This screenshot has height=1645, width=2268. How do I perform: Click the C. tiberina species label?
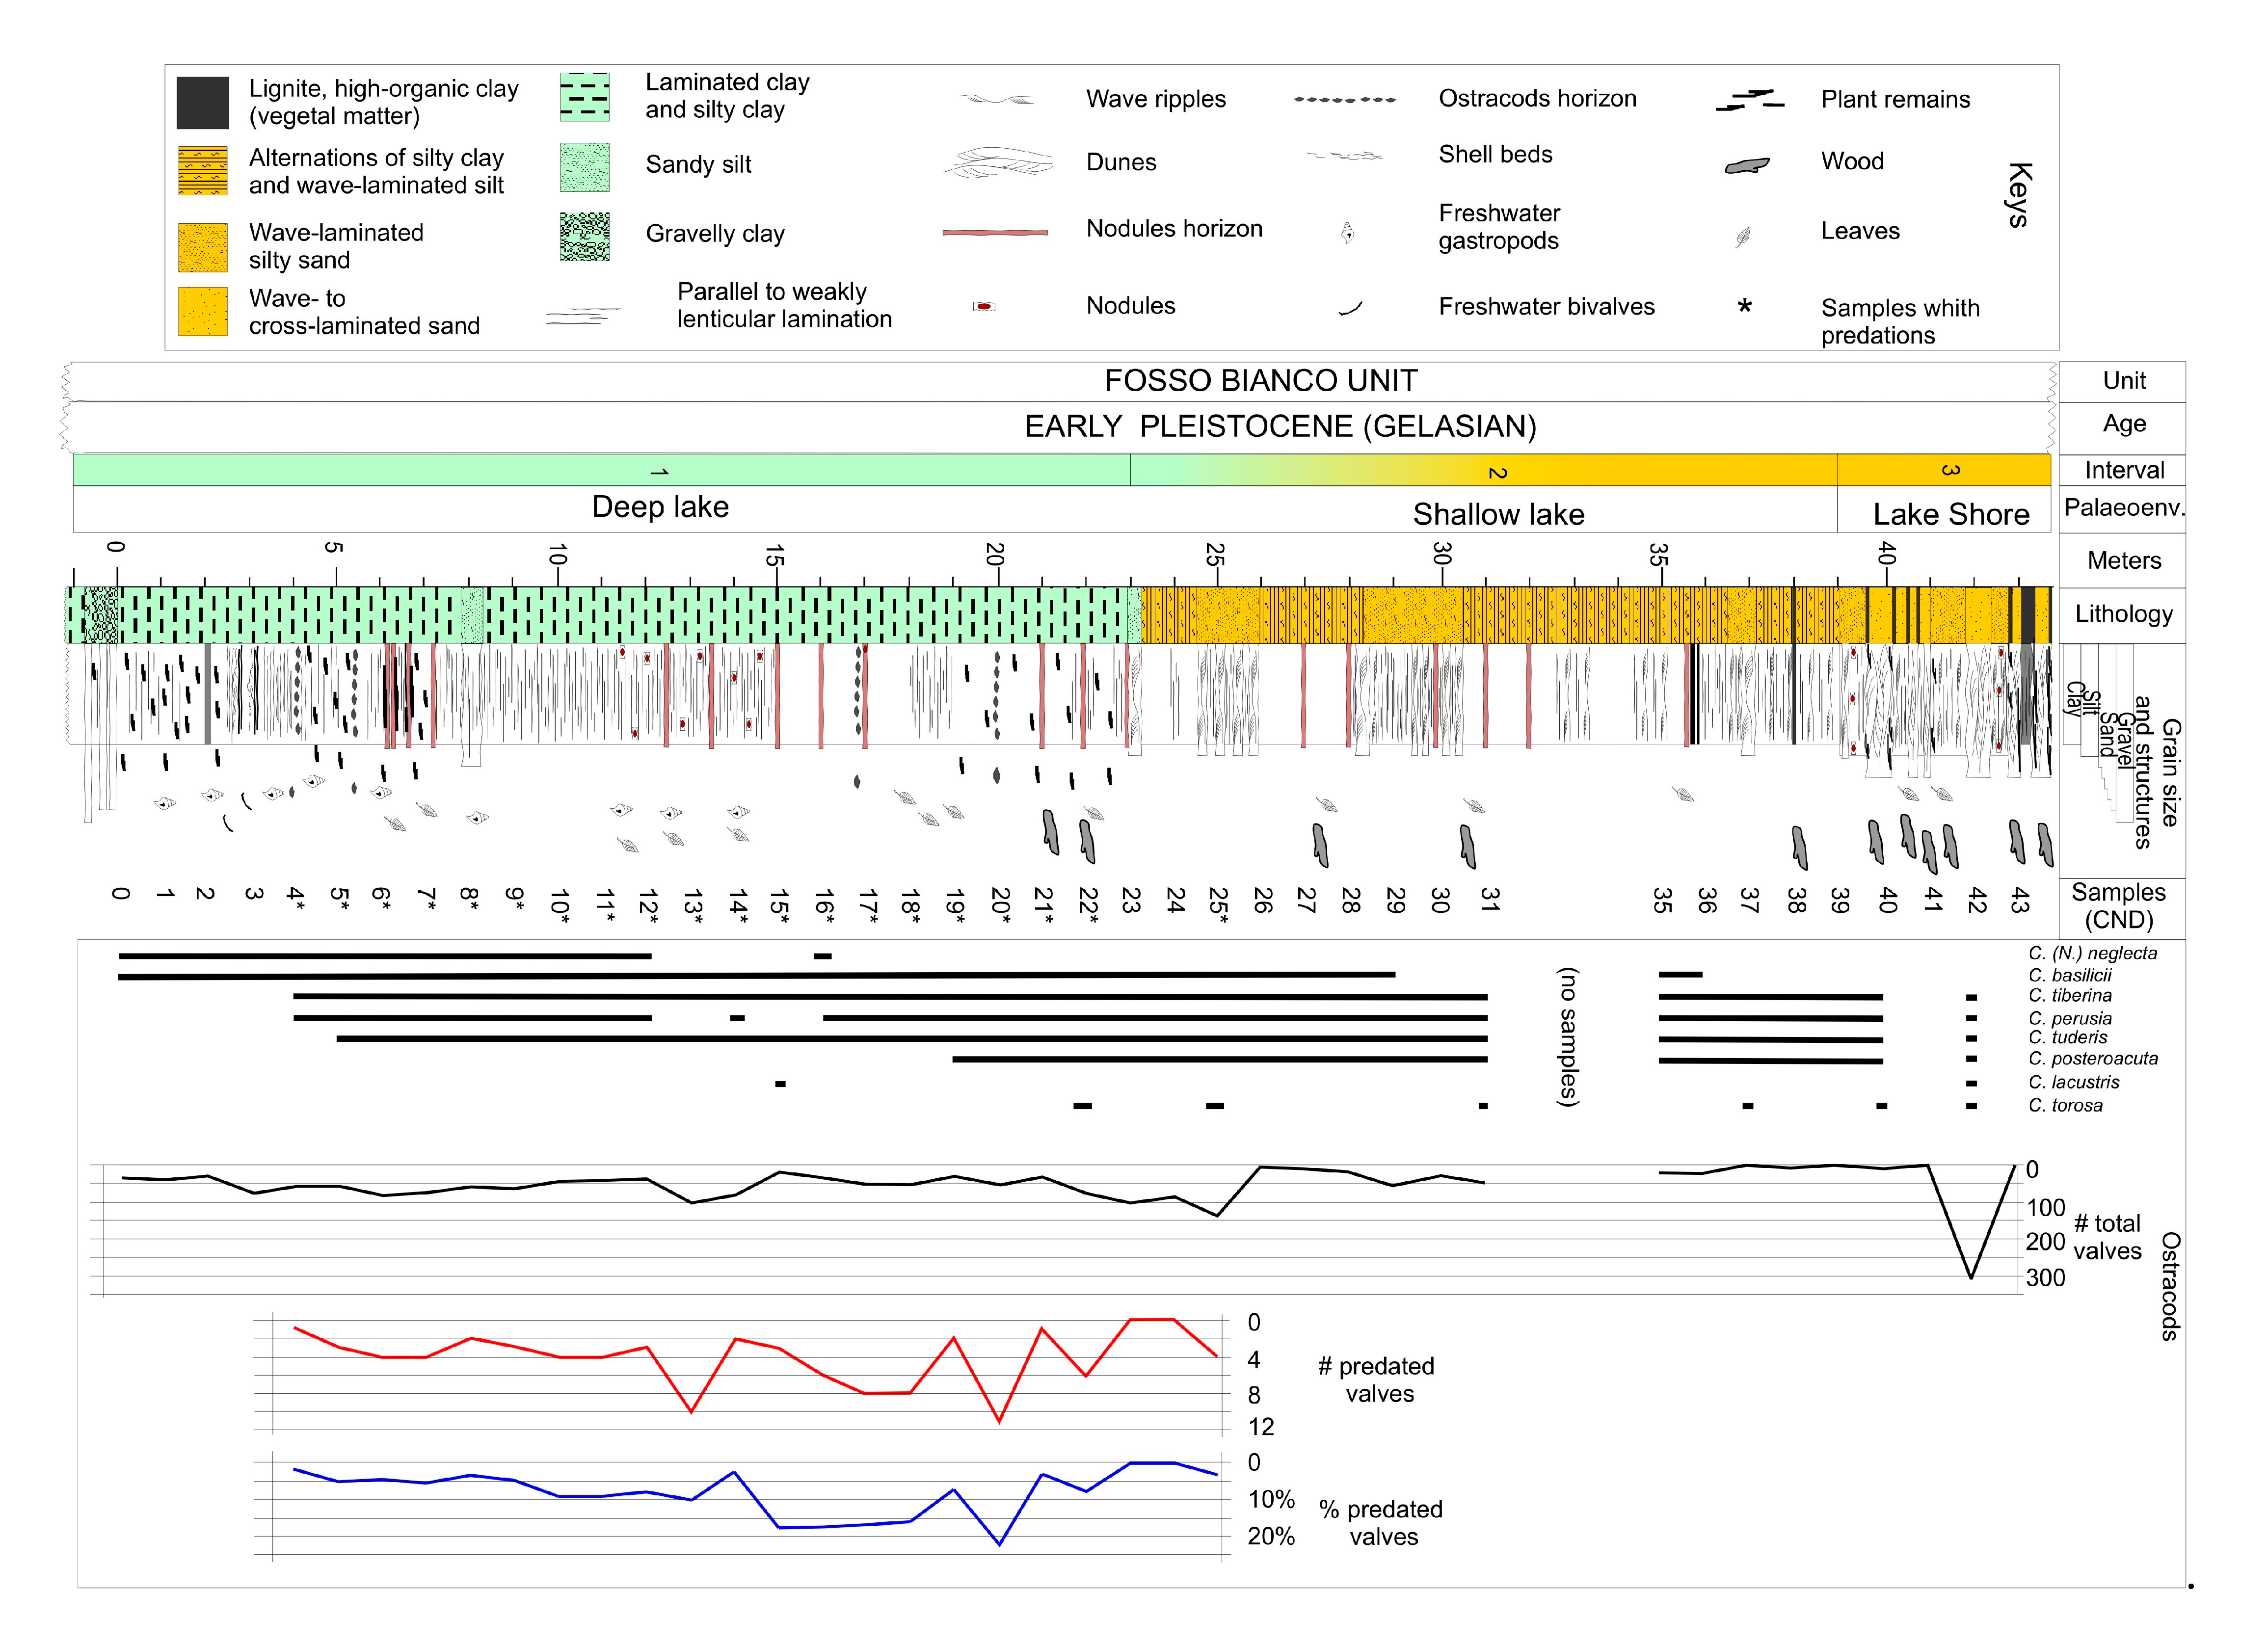[2070, 996]
